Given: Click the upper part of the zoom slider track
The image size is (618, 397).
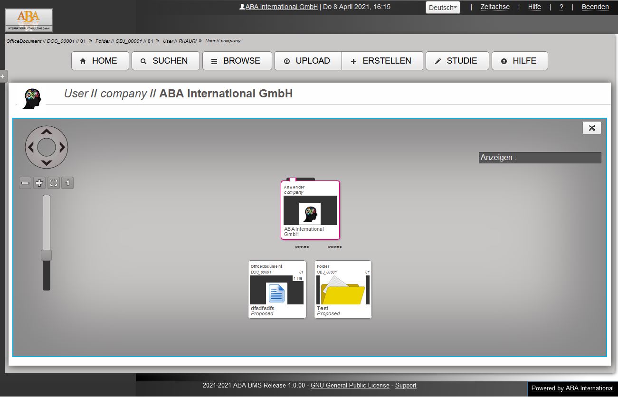Looking at the screenshot, I should coord(47,222).
